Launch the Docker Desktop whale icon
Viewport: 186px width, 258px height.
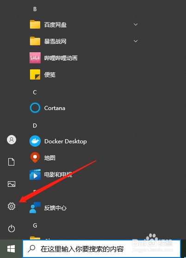coord(35,141)
